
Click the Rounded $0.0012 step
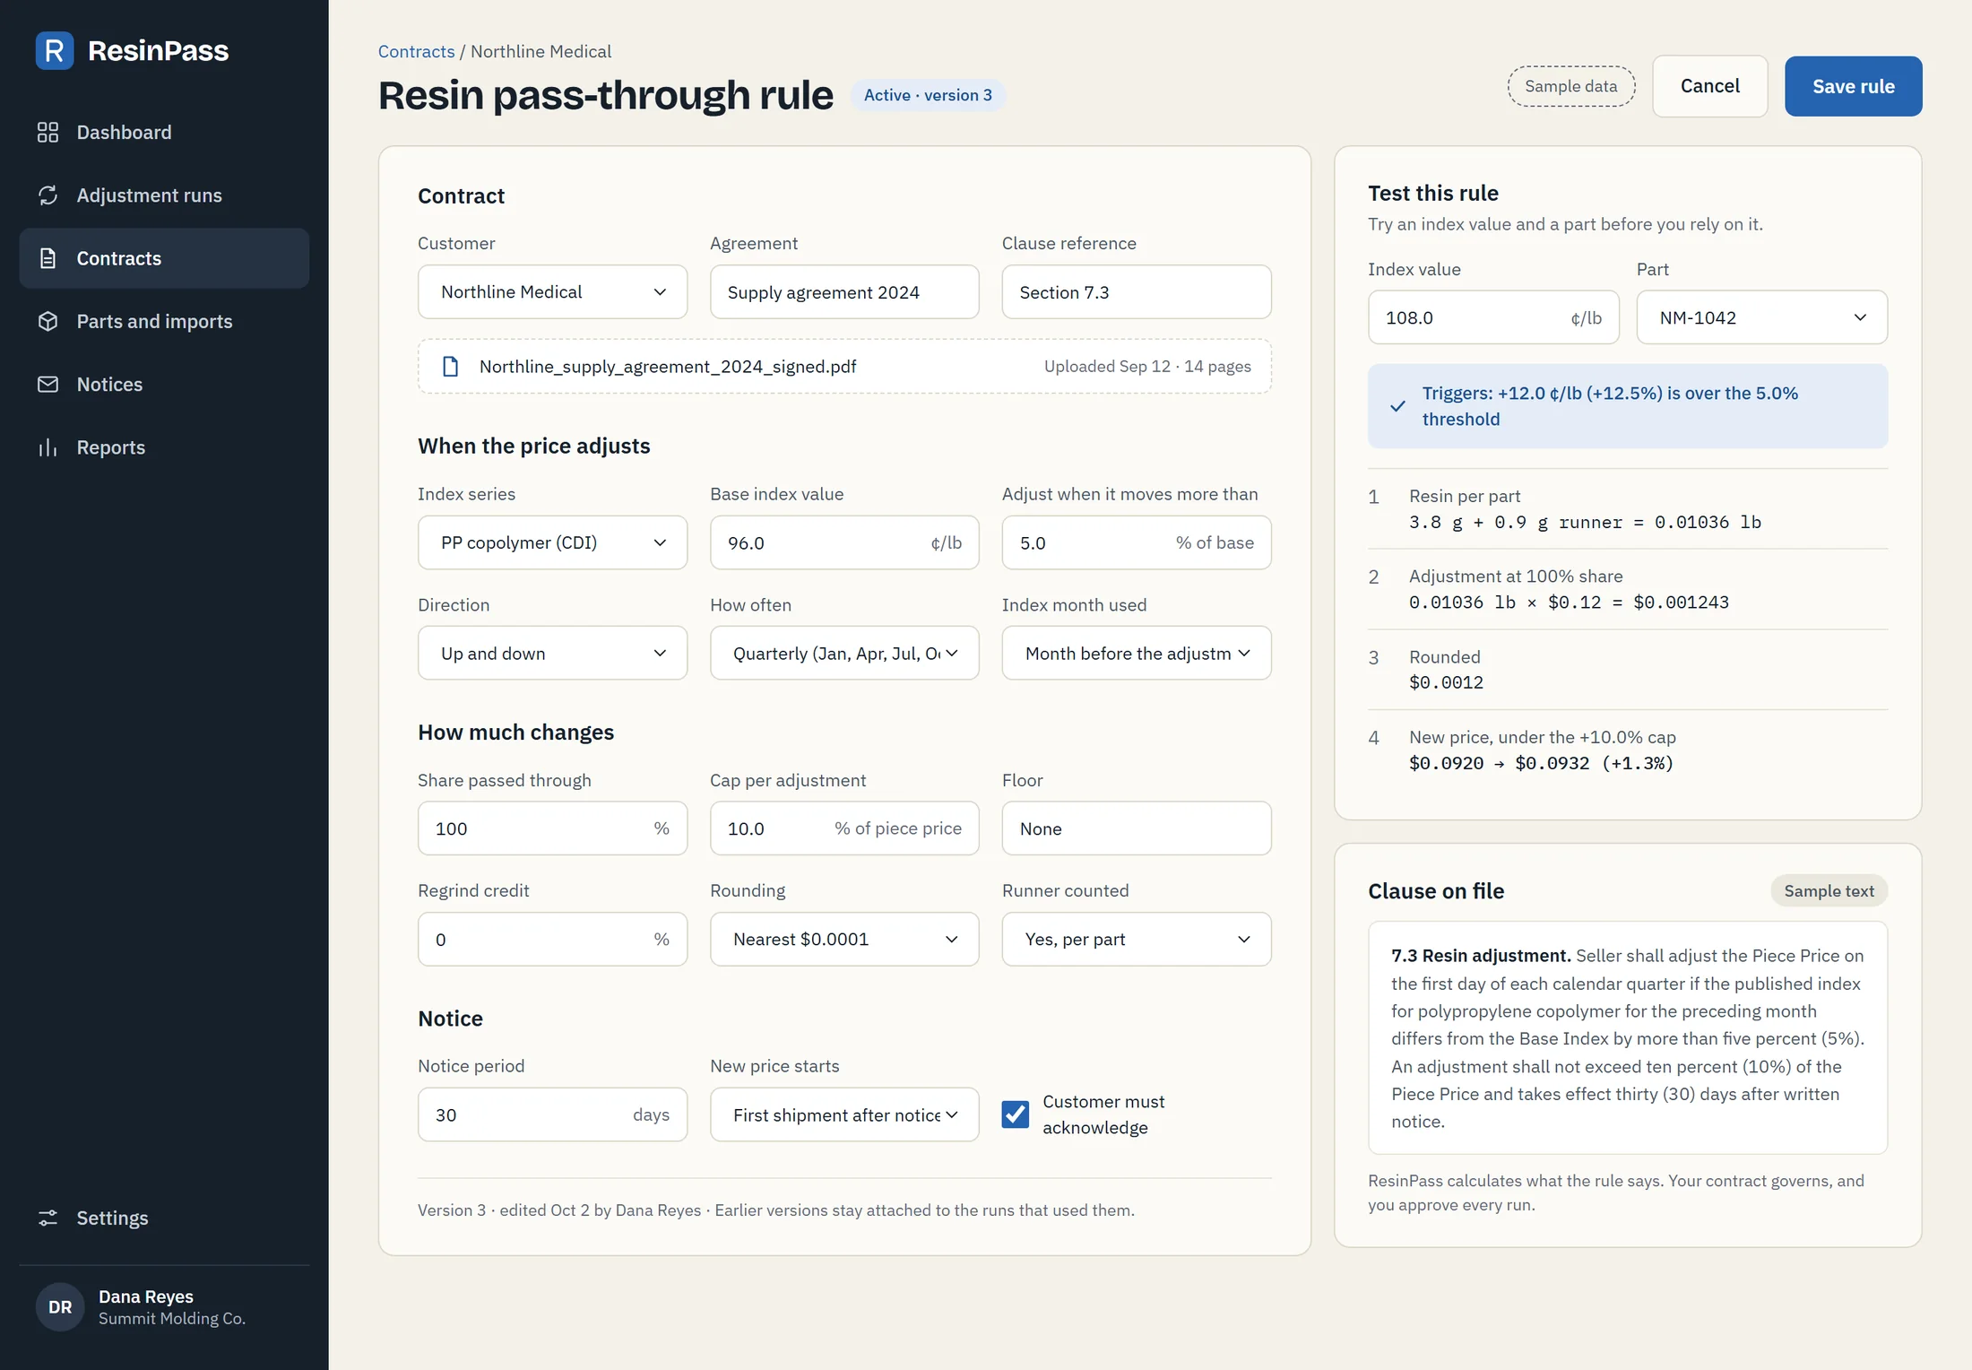pyautogui.click(x=1628, y=670)
